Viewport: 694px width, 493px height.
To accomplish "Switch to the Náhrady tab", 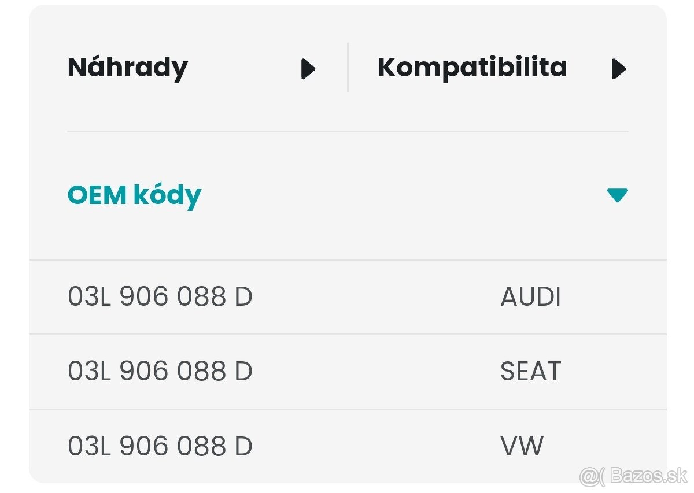I will coord(127,67).
